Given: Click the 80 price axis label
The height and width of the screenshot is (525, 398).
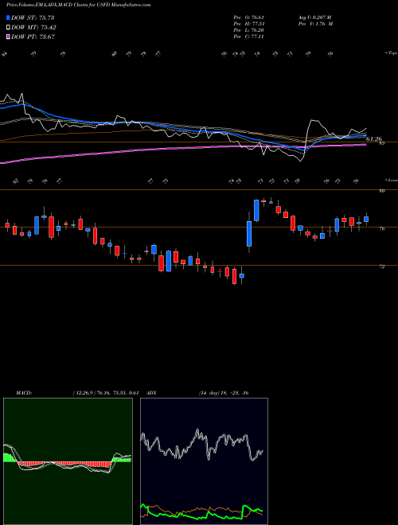Looking at the screenshot, I should pyautogui.click(x=381, y=191).
